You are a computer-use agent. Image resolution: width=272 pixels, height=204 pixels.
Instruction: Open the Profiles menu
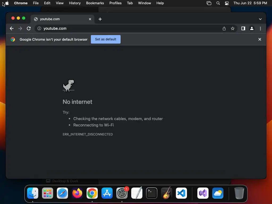pos(115,3)
